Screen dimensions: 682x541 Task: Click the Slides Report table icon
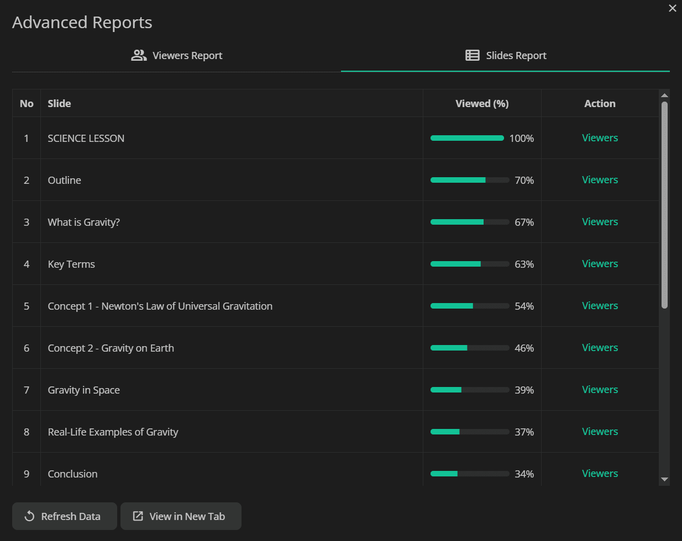(473, 55)
